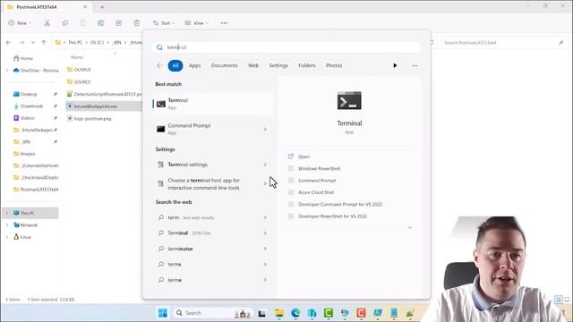Launch Developer Command Prompt for VS 2022
Image resolution: width=573 pixels, height=322 pixels.
[340, 205]
